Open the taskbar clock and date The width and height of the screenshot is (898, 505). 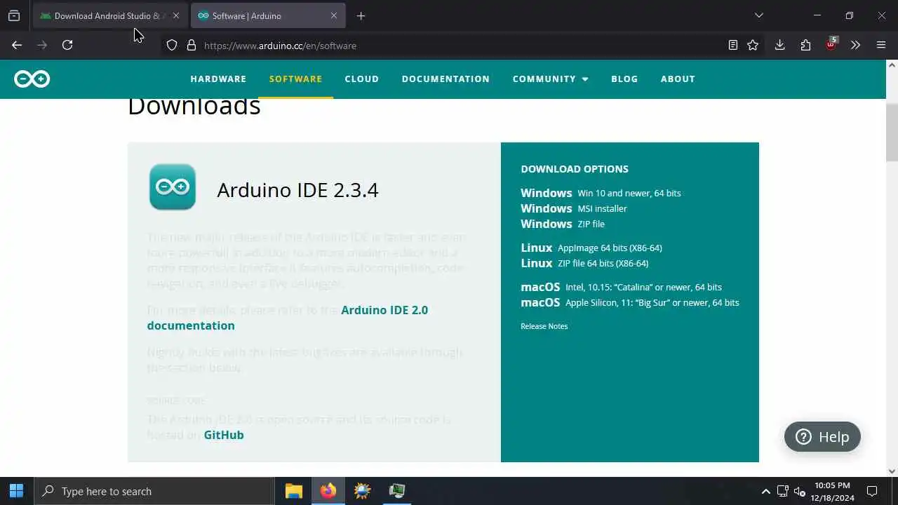(x=833, y=491)
